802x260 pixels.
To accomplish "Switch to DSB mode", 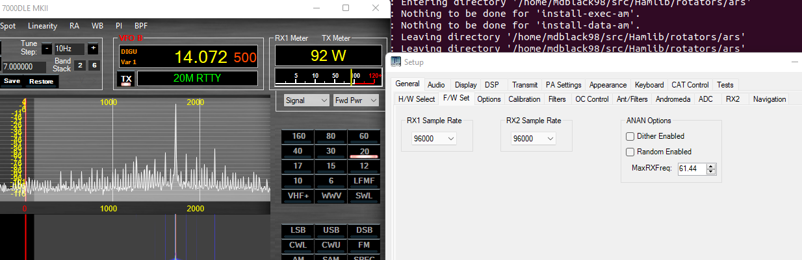I will (x=364, y=231).
